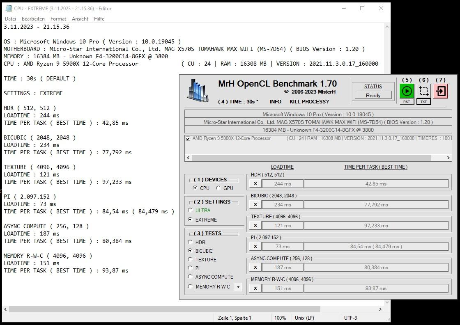
Task: Click the TEXTURE best time field 97,233 ms
Action: coord(376,226)
